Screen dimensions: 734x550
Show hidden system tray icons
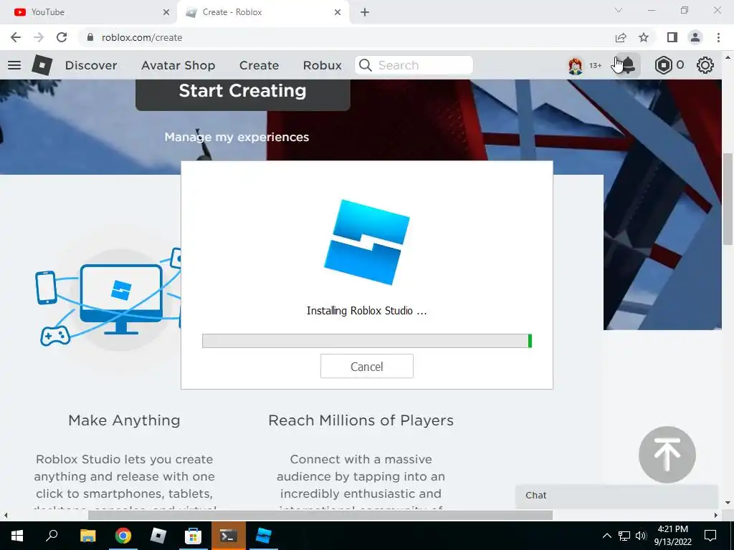tap(606, 536)
